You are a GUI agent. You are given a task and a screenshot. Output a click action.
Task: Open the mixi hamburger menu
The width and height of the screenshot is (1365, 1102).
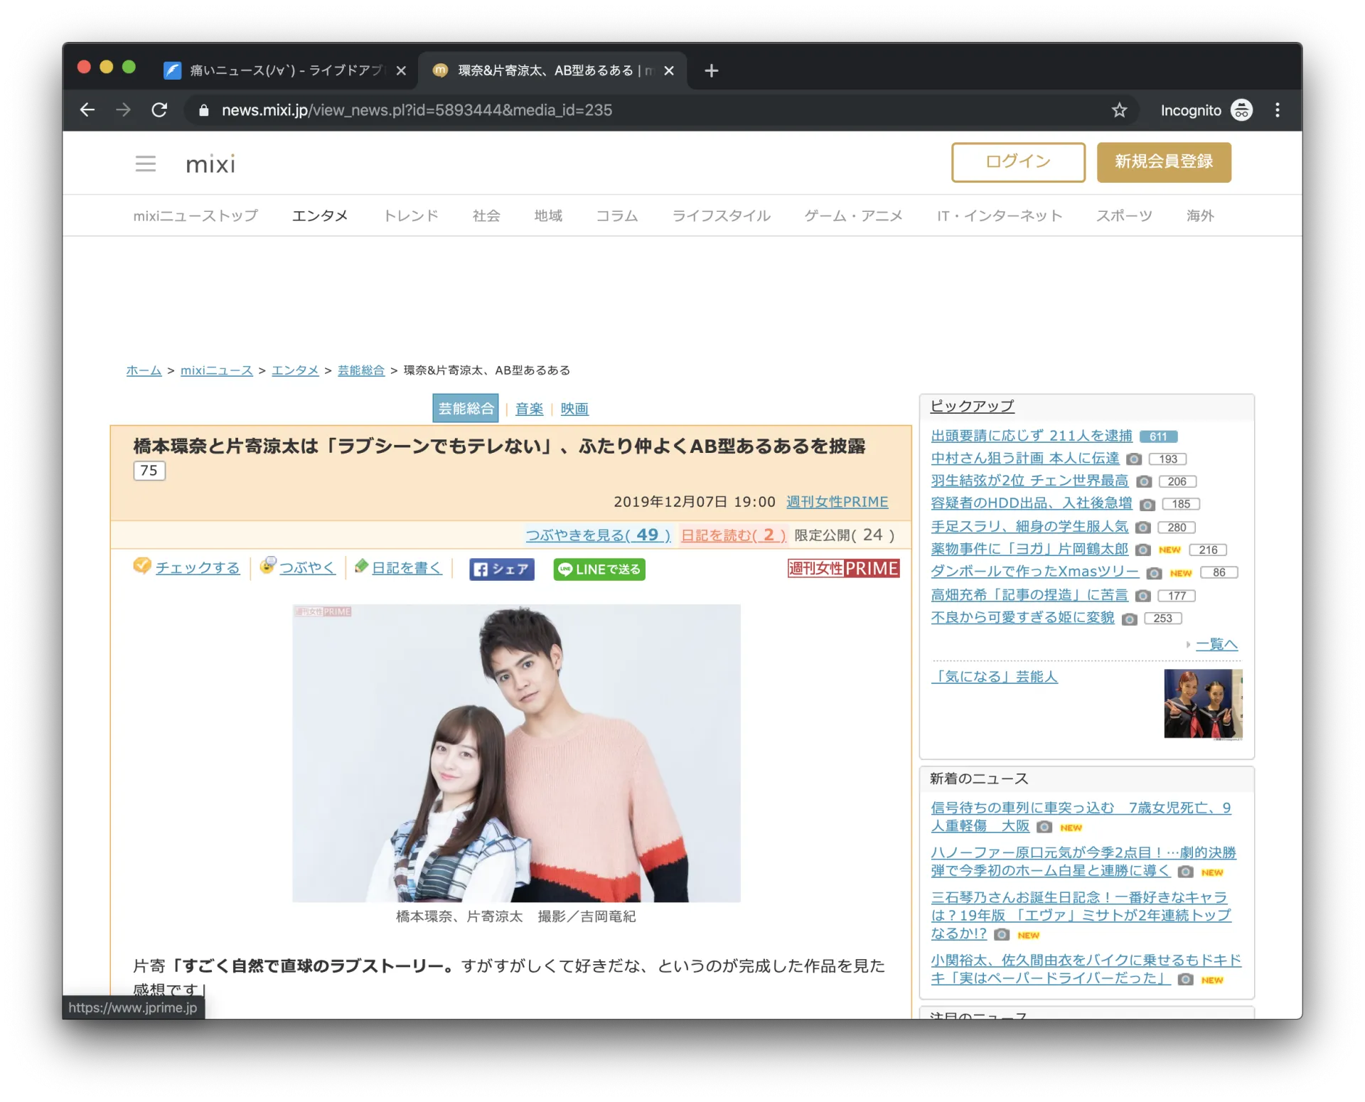point(146,164)
